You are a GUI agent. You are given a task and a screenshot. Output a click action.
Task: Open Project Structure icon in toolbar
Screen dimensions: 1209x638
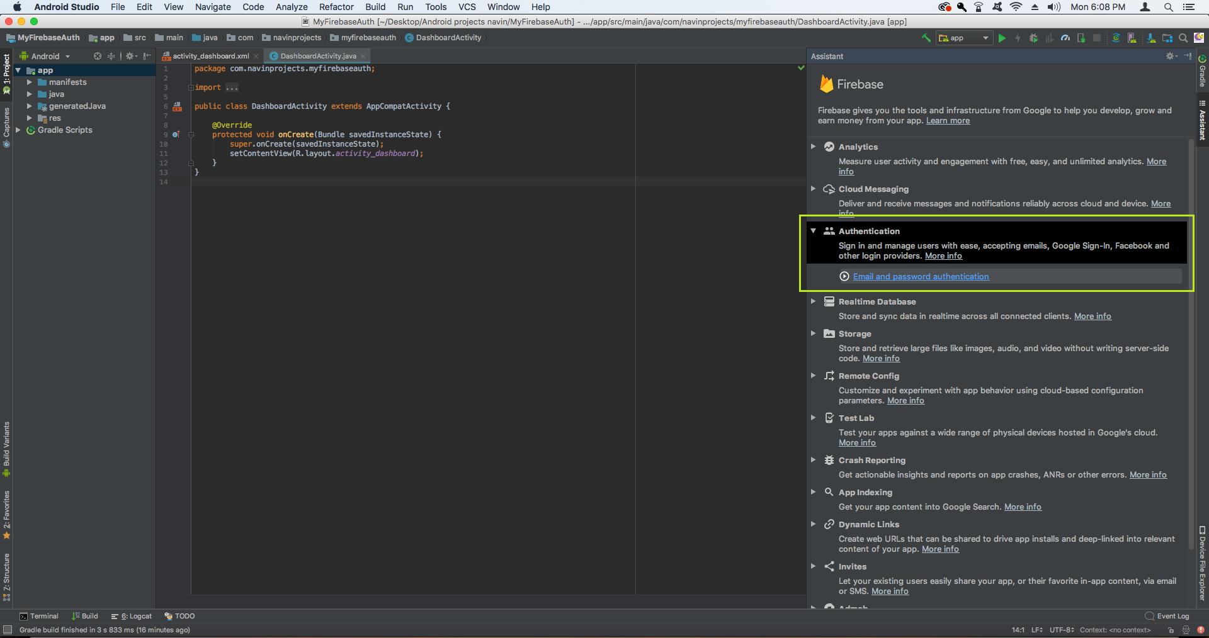(x=1167, y=38)
